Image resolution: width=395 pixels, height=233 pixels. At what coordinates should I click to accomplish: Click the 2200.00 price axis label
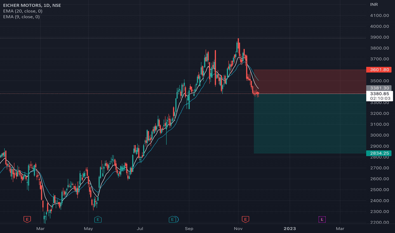pos(379,222)
